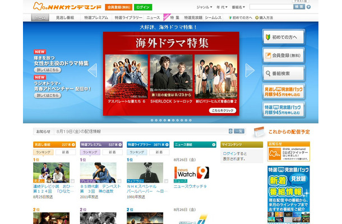This screenshot has width=342, height=224.
Task: Open ニュースウオッチ9 title link
Action: pos(190,186)
